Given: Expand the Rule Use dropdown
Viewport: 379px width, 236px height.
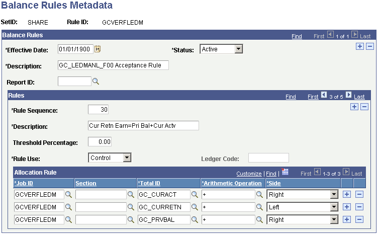Looking at the screenshot, I should click(127, 158).
